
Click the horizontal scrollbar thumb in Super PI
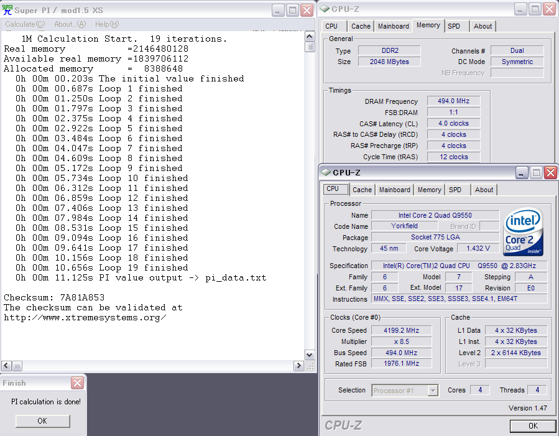[x=17, y=366]
